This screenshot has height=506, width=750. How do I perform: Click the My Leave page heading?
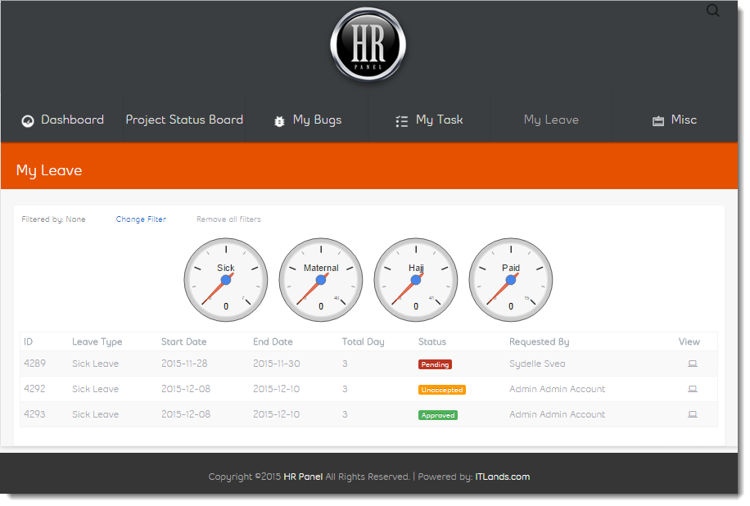click(x=49, y=170)
